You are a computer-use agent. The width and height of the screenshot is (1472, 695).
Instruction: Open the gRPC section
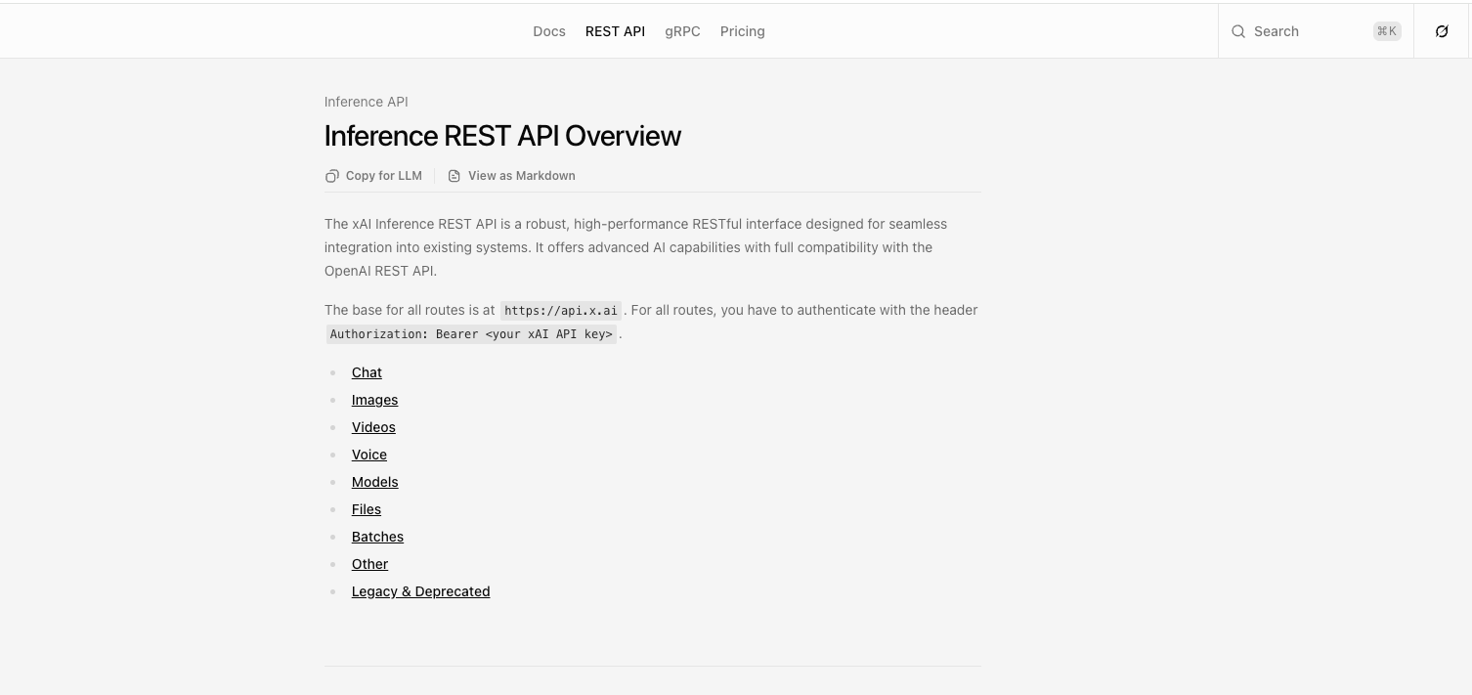coord(682,30)
